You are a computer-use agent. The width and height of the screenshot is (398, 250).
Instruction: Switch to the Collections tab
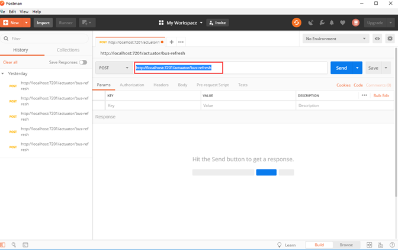coord(68,50)
